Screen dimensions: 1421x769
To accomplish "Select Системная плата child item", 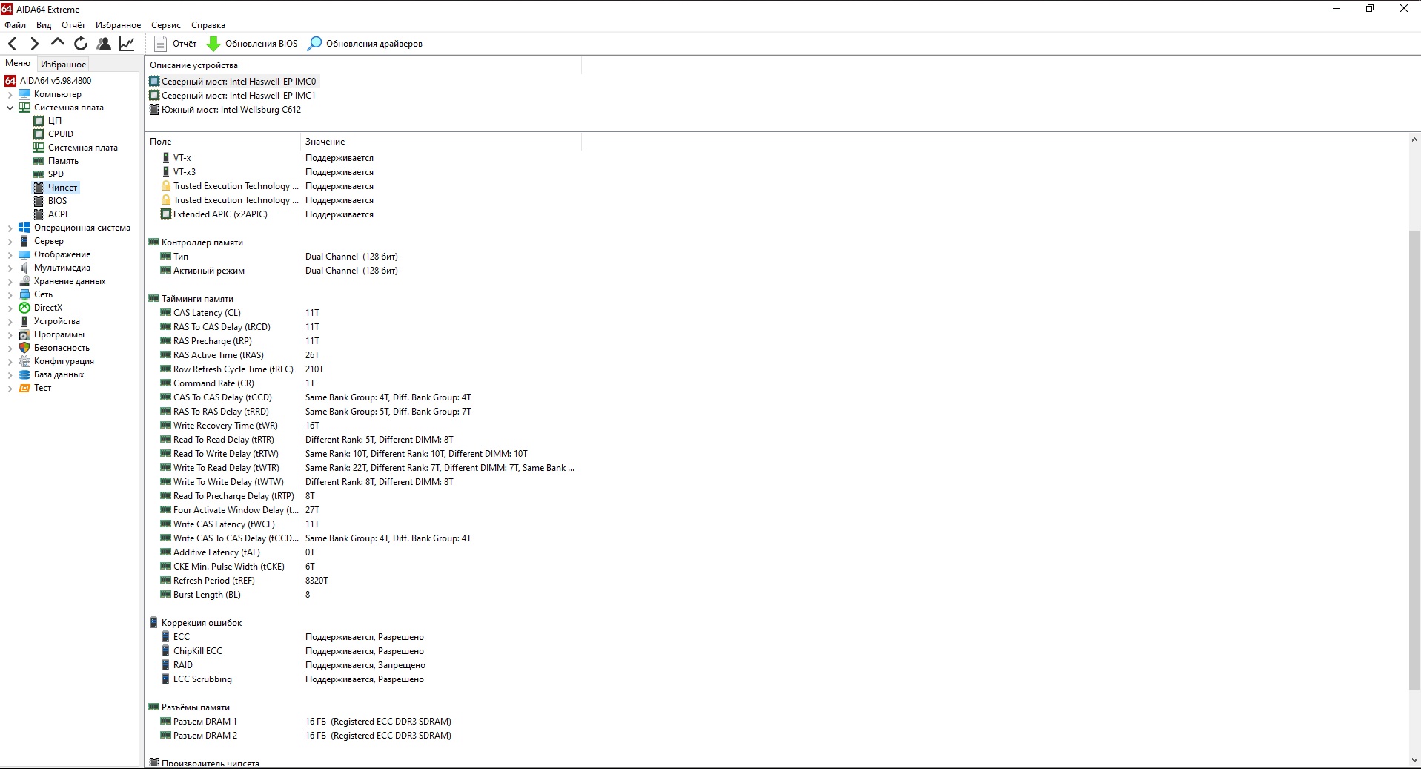I will [x=83, y=148].
